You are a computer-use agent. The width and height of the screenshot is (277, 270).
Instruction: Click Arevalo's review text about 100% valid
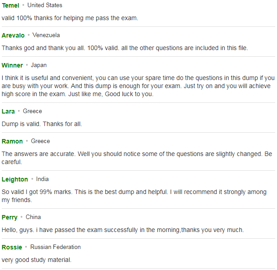coord(125,48)
